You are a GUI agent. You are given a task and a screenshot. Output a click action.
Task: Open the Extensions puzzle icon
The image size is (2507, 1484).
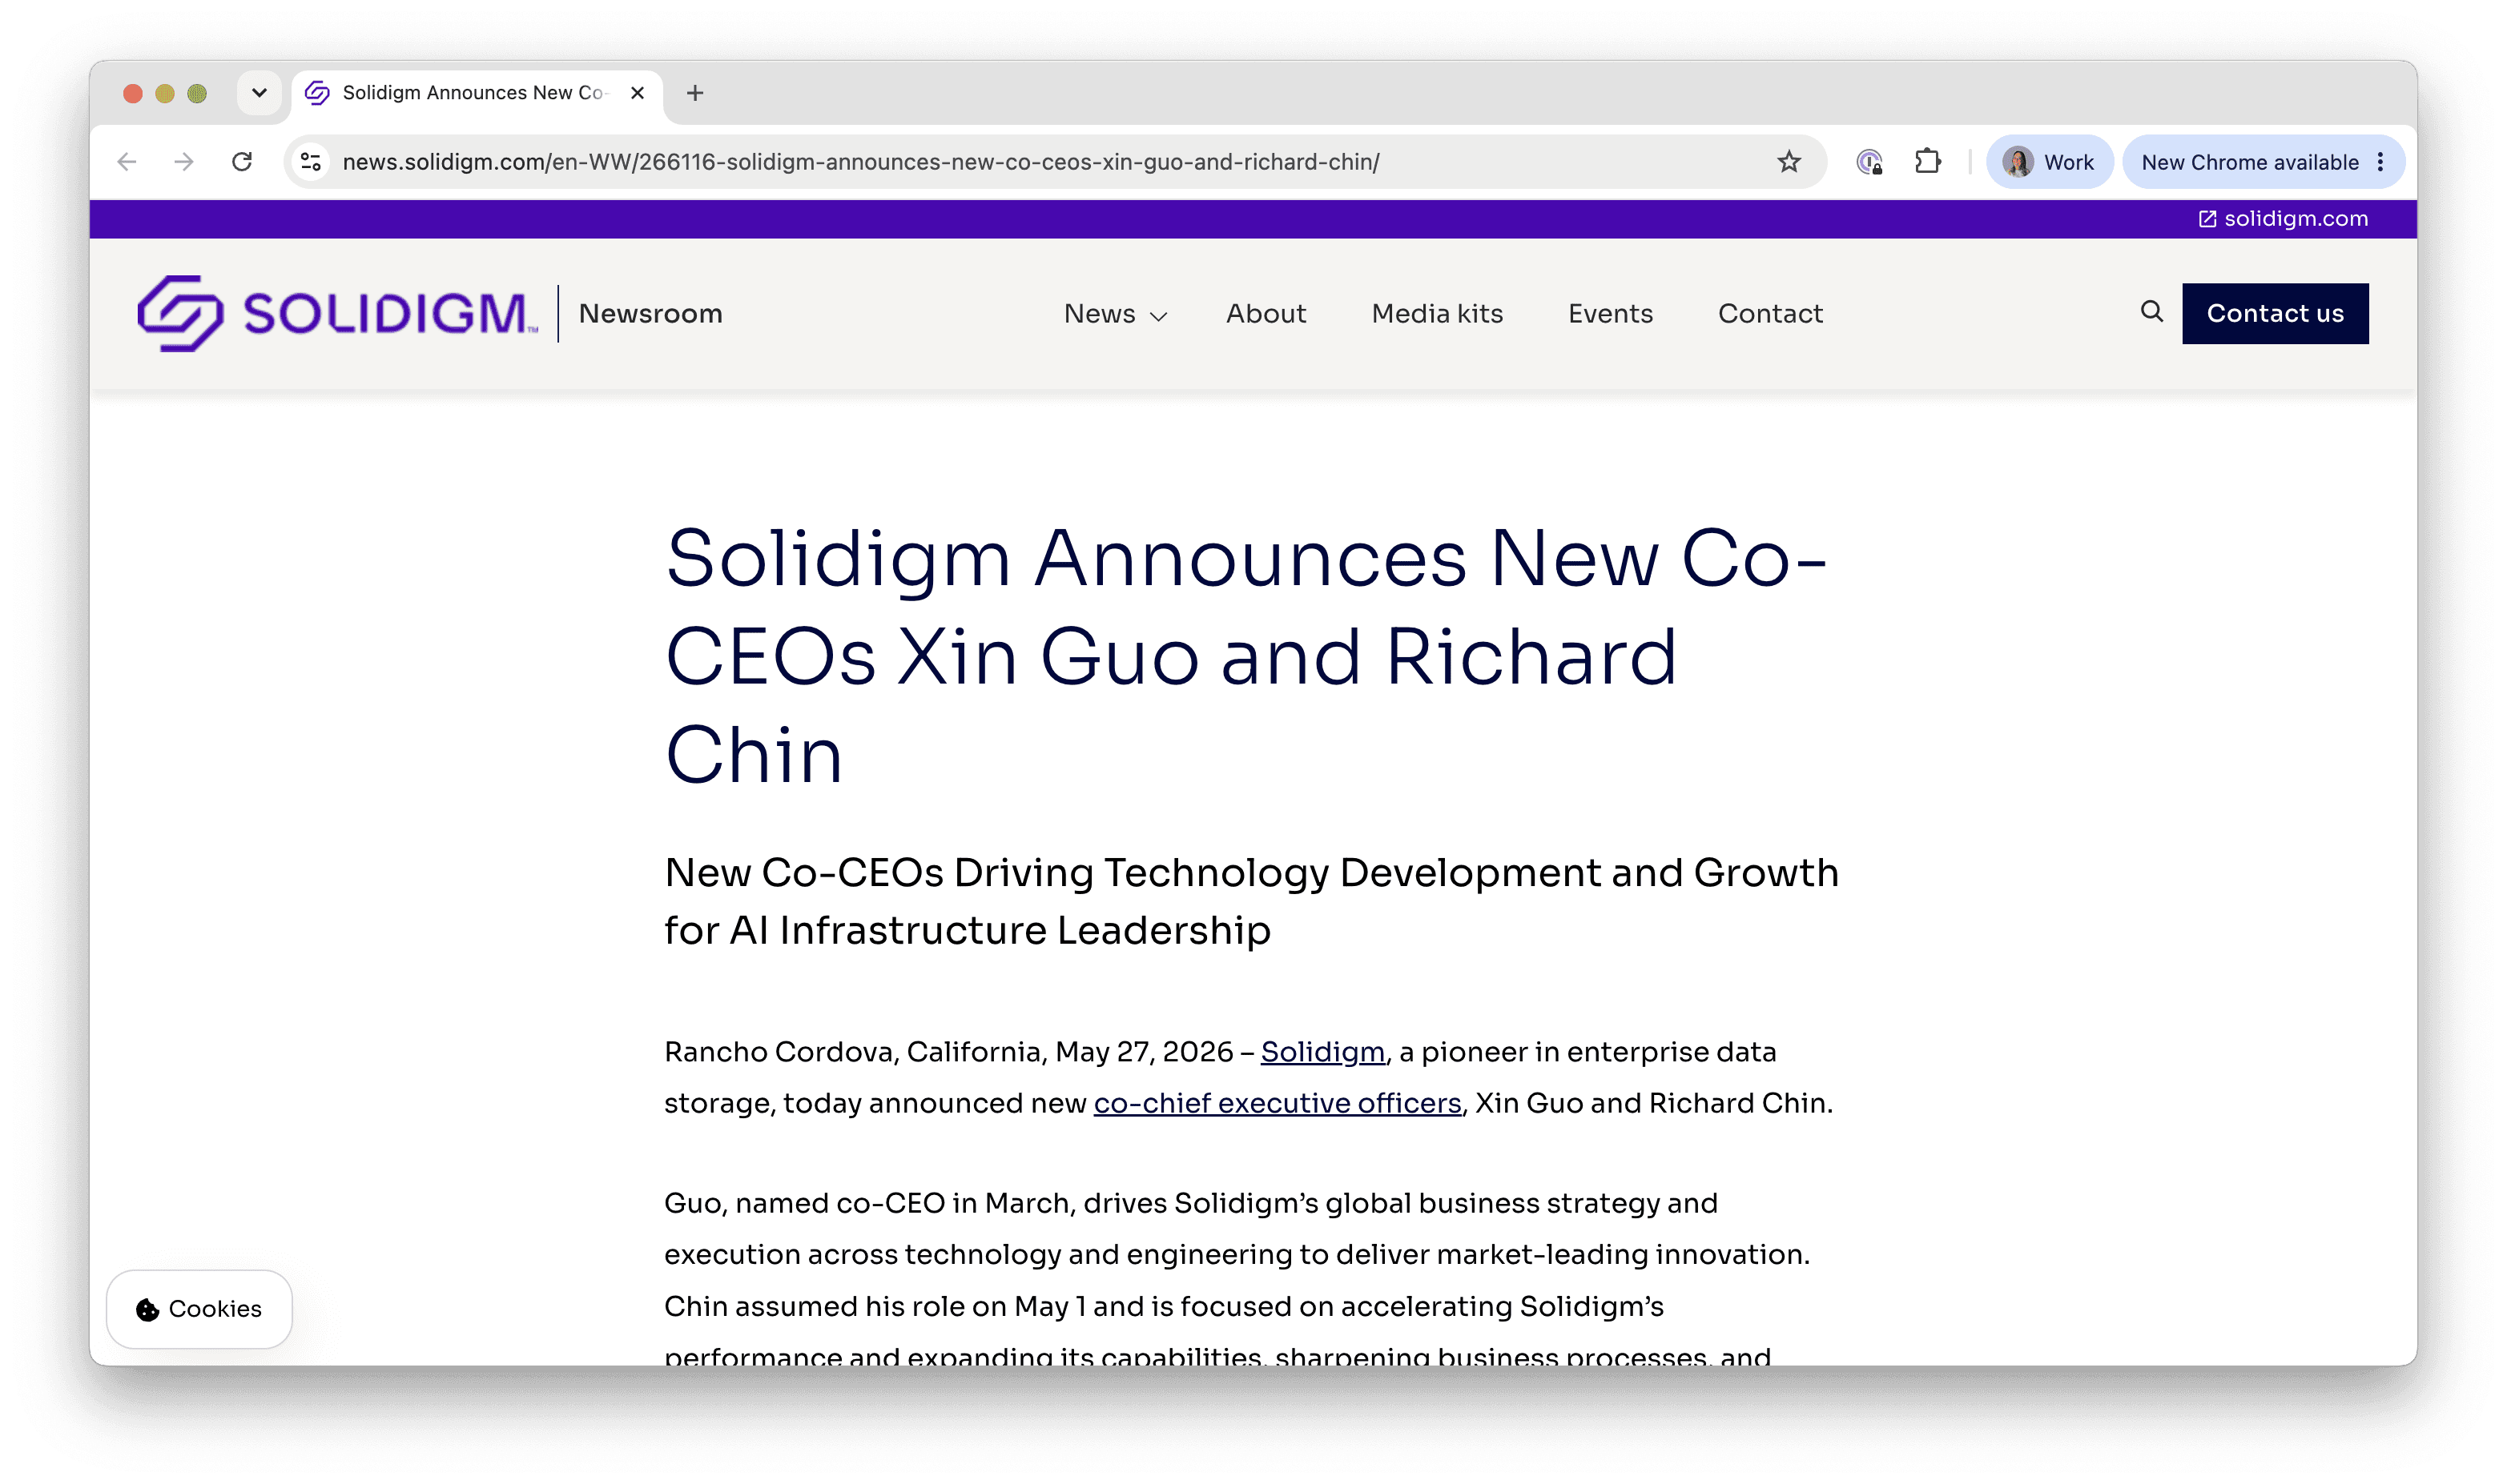pos(1927,162)
